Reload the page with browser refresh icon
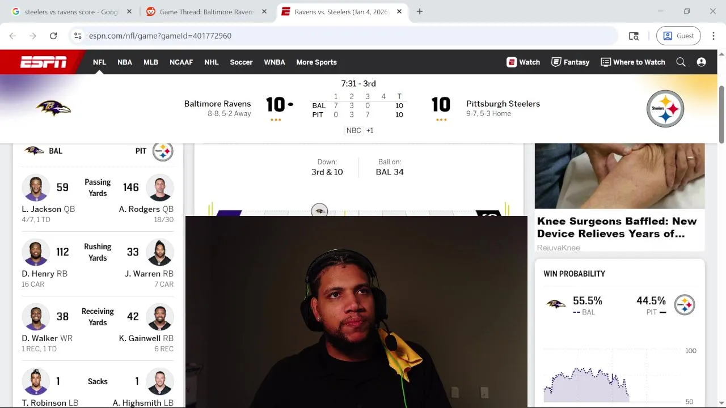 coord(53,36)
